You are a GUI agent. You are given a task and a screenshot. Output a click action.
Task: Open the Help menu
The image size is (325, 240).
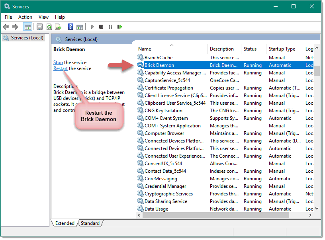tap(60, 17)
